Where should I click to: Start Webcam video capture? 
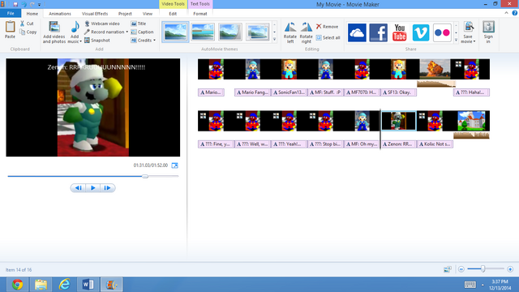pos(102,24)
